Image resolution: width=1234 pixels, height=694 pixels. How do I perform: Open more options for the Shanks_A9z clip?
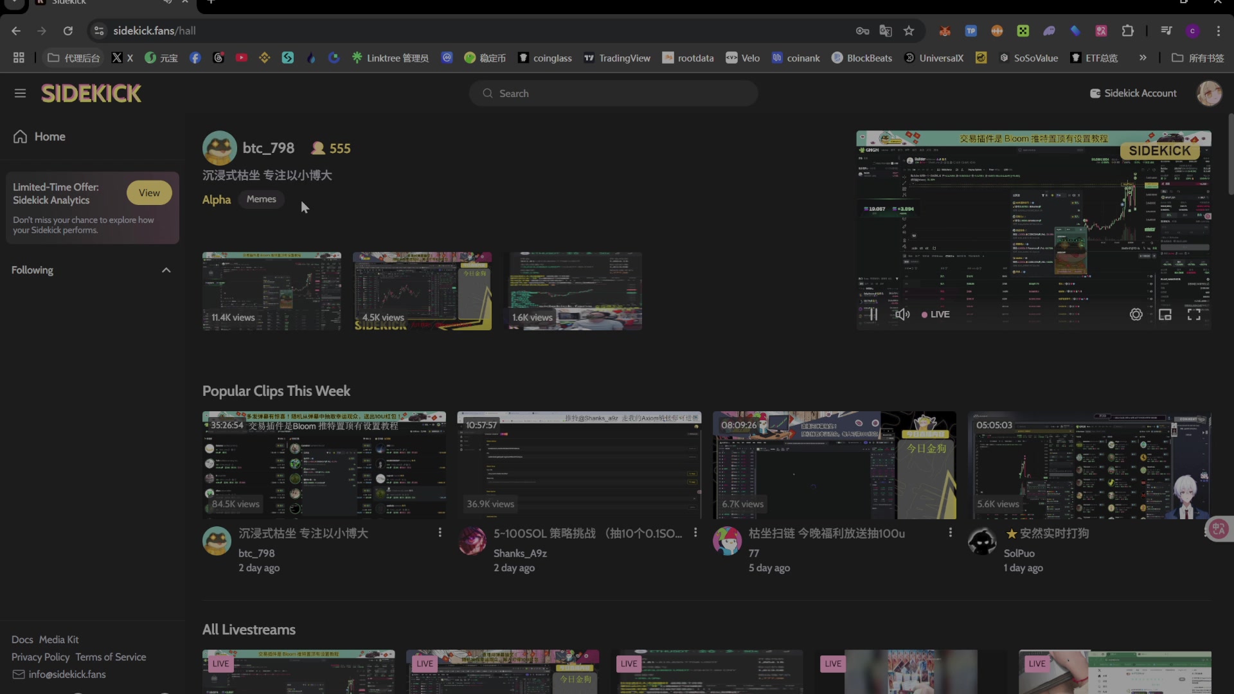point(695,533)
